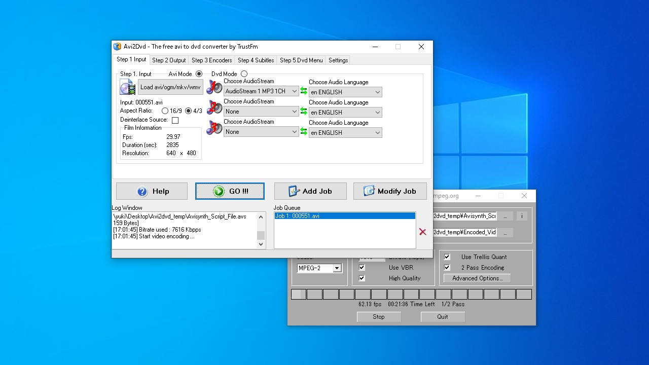Click the Encoded_Vid output path field
The image size is (649, 365).
pyautogui.click(x=465, y=233)
